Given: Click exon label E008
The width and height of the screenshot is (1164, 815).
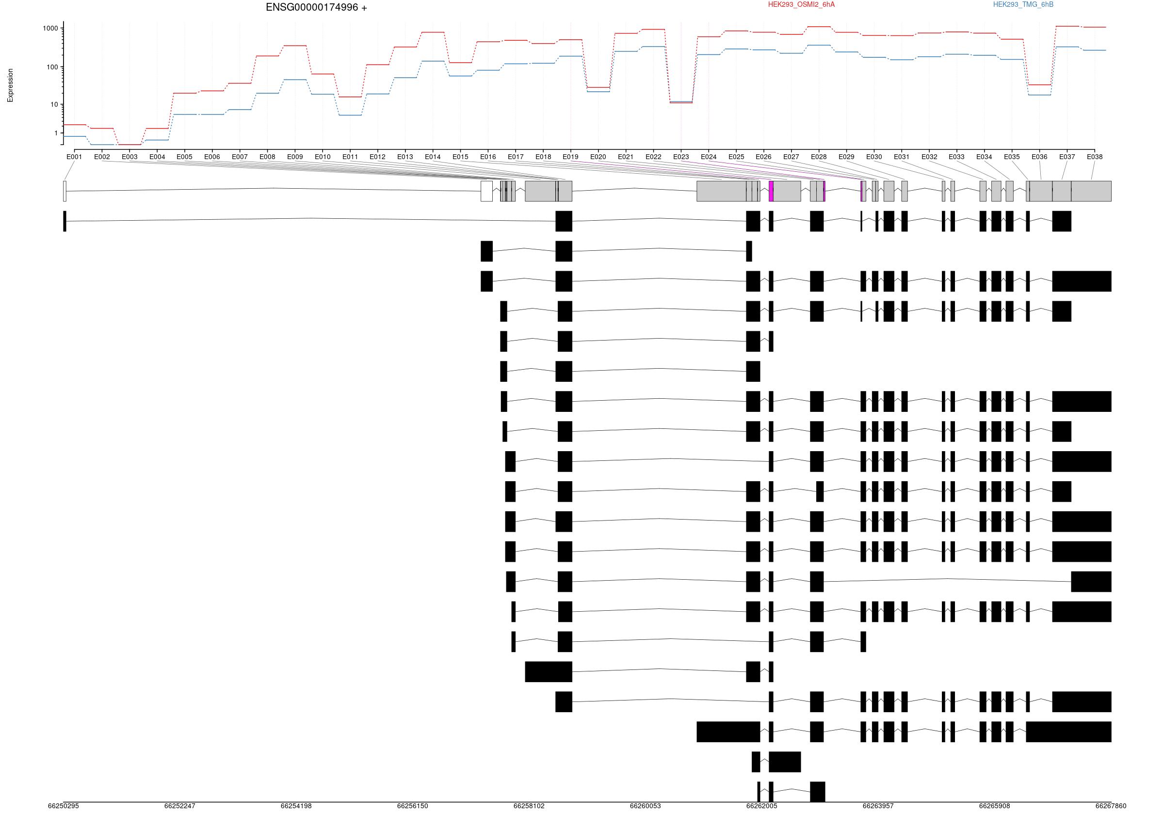Looking at the screenshot, I should pyautogui.click(x=267, y=157).
